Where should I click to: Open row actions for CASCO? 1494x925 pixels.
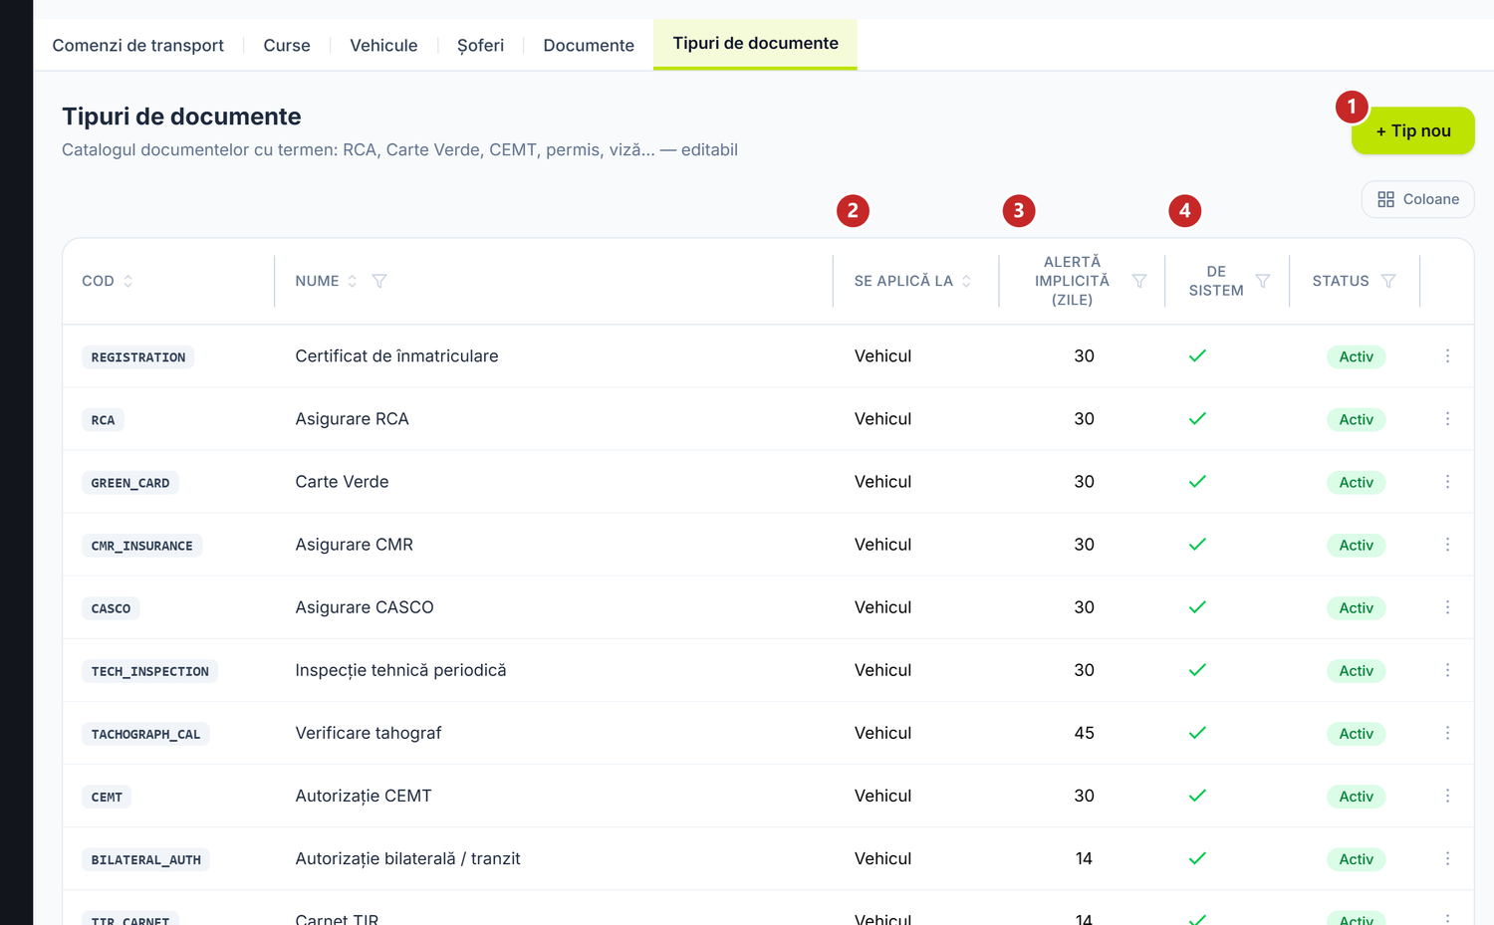coord(1447,607)
